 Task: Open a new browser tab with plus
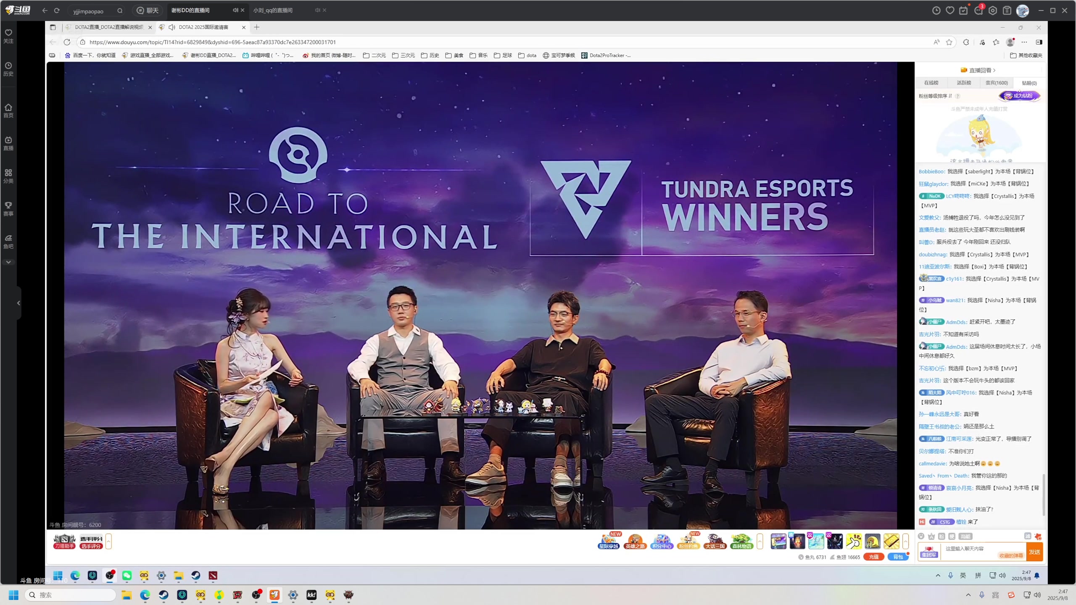(257, 27)
